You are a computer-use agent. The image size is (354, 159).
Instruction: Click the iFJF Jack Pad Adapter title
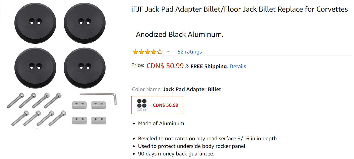239,10
